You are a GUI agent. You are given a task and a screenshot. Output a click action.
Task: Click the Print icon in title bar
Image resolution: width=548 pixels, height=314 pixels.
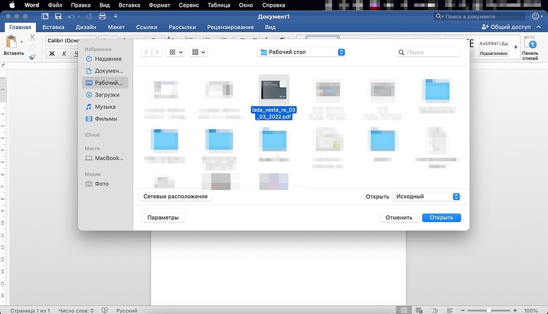point(102,17)
